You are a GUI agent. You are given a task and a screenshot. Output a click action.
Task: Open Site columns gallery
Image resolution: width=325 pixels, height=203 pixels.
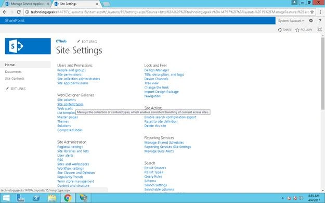pyautogui.click(x=67, y=100)
